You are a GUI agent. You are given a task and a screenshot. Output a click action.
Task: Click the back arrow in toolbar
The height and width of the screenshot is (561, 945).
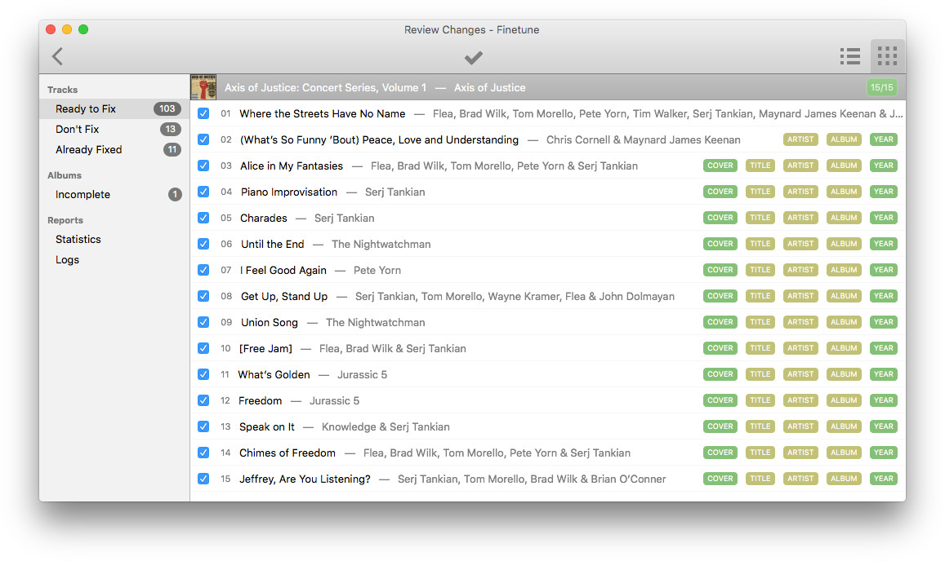(57, 56)
